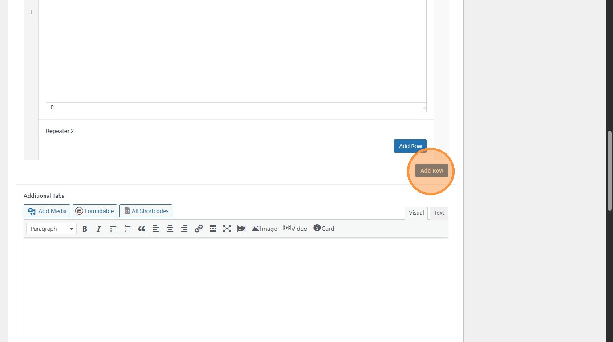The width and height of the screenshot is (613, 342).
Task: Click the page's vertical scrollbar thumb
Action: tap(609, 170)
